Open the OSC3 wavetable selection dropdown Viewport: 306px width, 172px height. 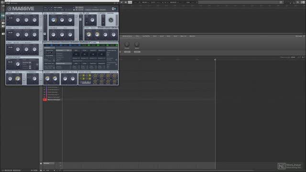pos(22,43)
